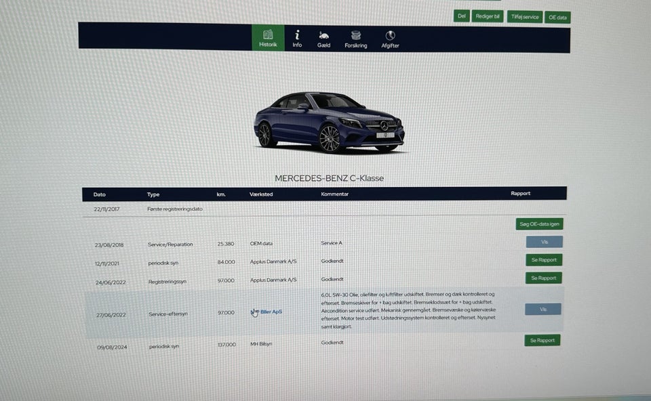651x401 pixels.
Task: Click the Info 'i' icon in navigation bar
Action: (296, 35)
